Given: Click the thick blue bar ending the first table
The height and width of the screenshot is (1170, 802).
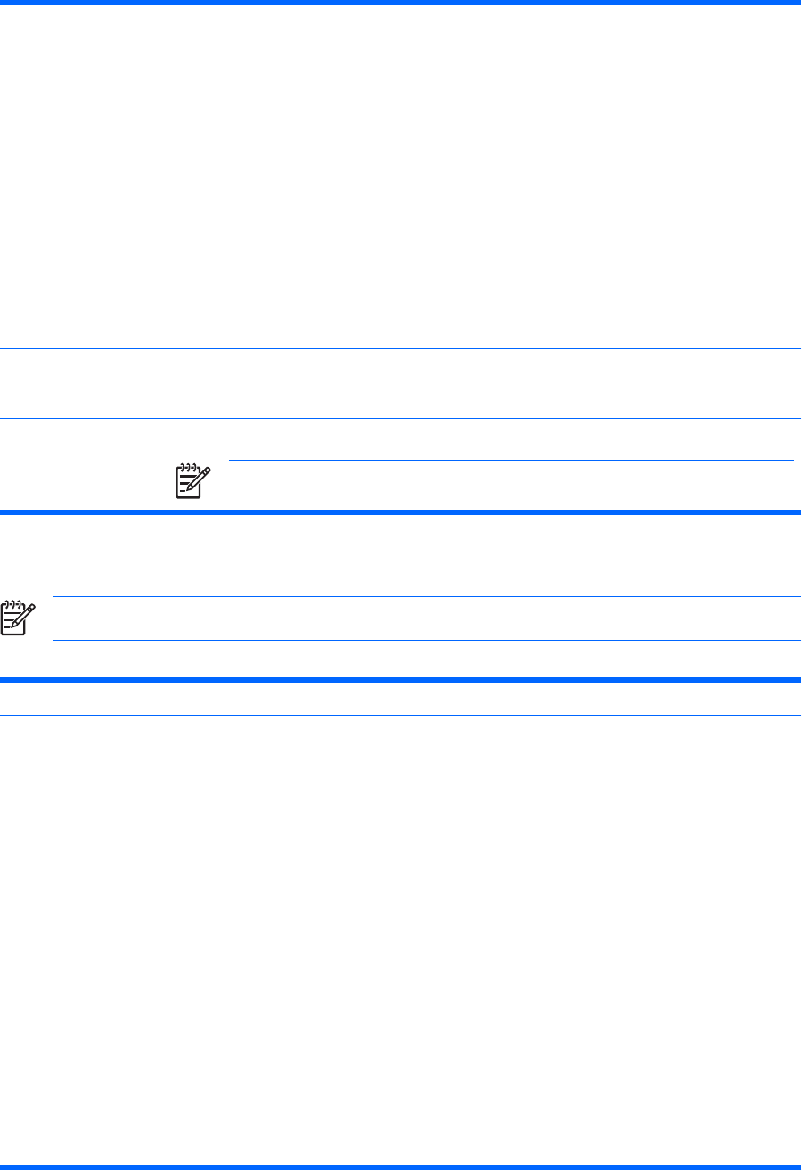Looking at the screenshot, I should [x=401, y=512].
